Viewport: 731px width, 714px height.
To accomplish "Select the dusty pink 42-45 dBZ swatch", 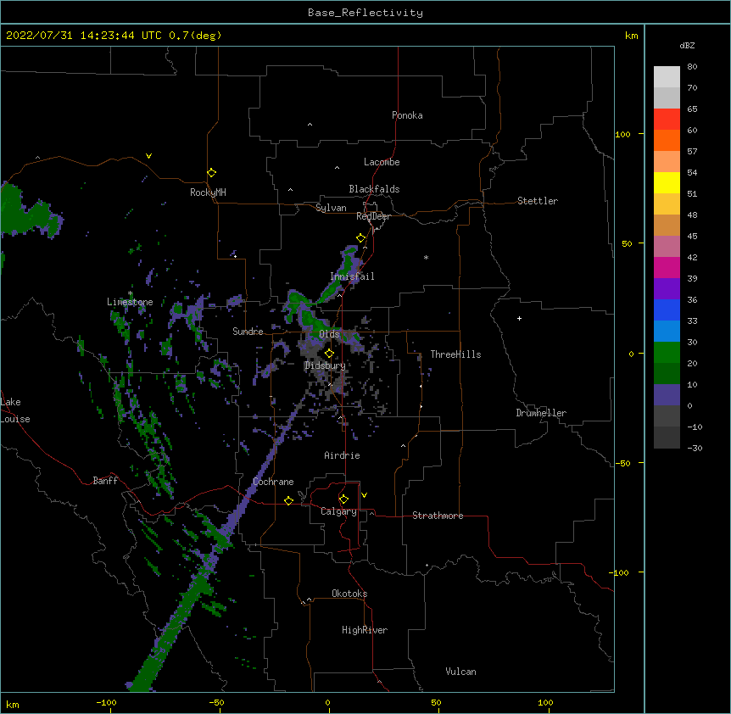I will (x=667, y=247).
